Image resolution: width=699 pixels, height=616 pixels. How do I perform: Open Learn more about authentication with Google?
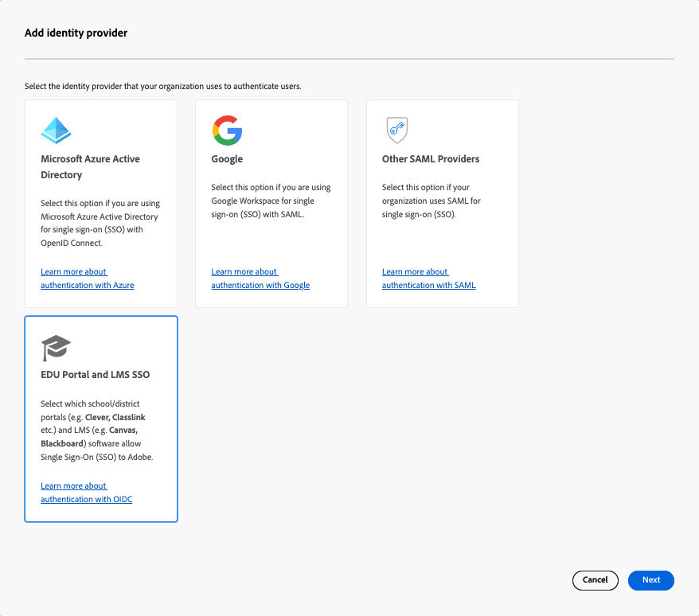tap(260, 278)
